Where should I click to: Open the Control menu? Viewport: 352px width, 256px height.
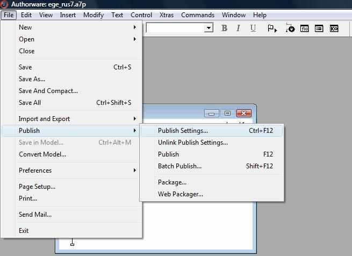click(141, 15)
